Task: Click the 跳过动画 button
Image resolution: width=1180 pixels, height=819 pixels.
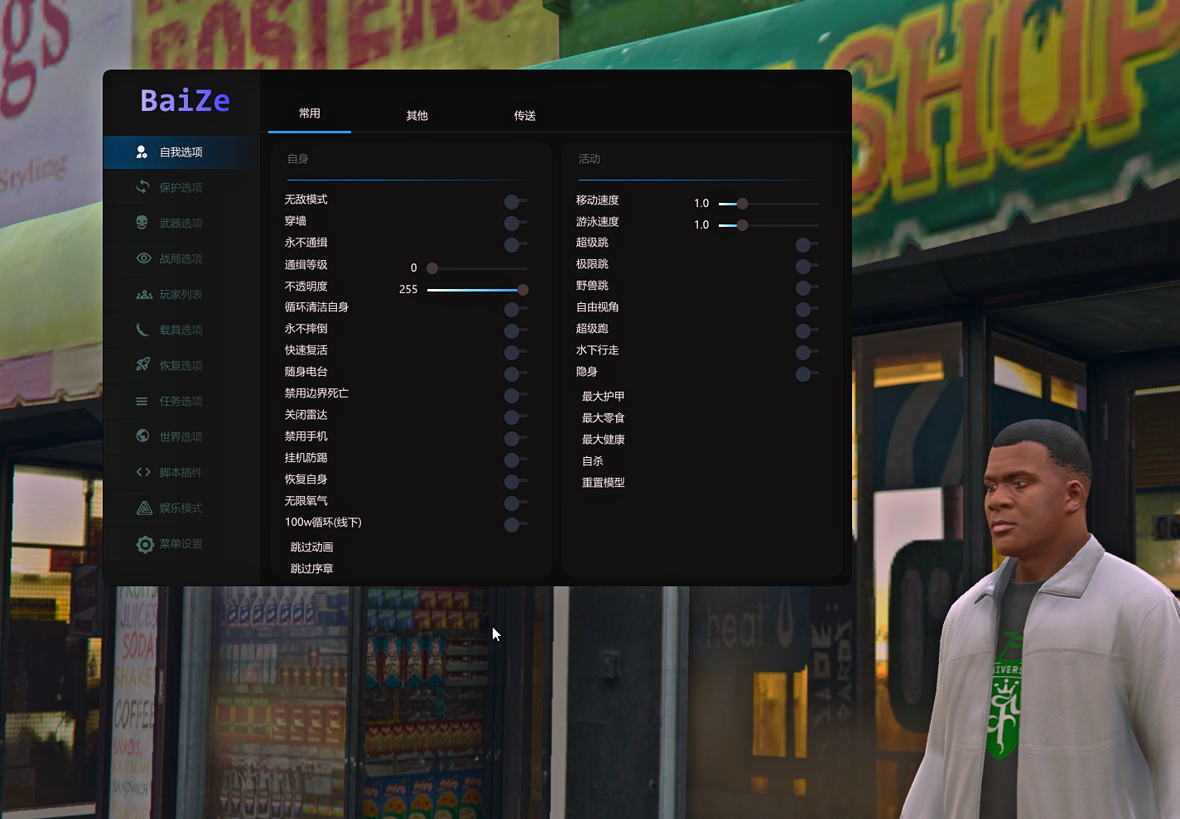Action: click(x=312, y=547)
